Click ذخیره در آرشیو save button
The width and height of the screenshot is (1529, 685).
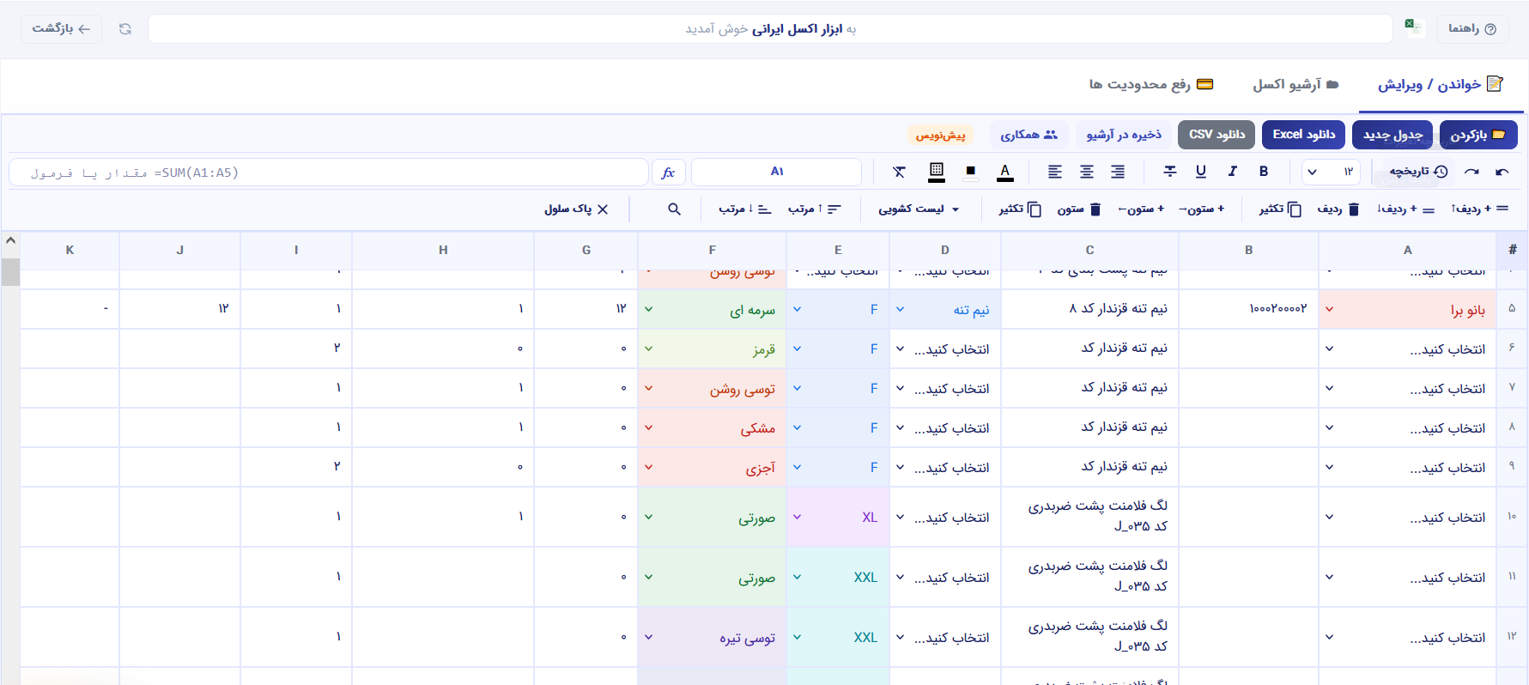coord(1124,135)
